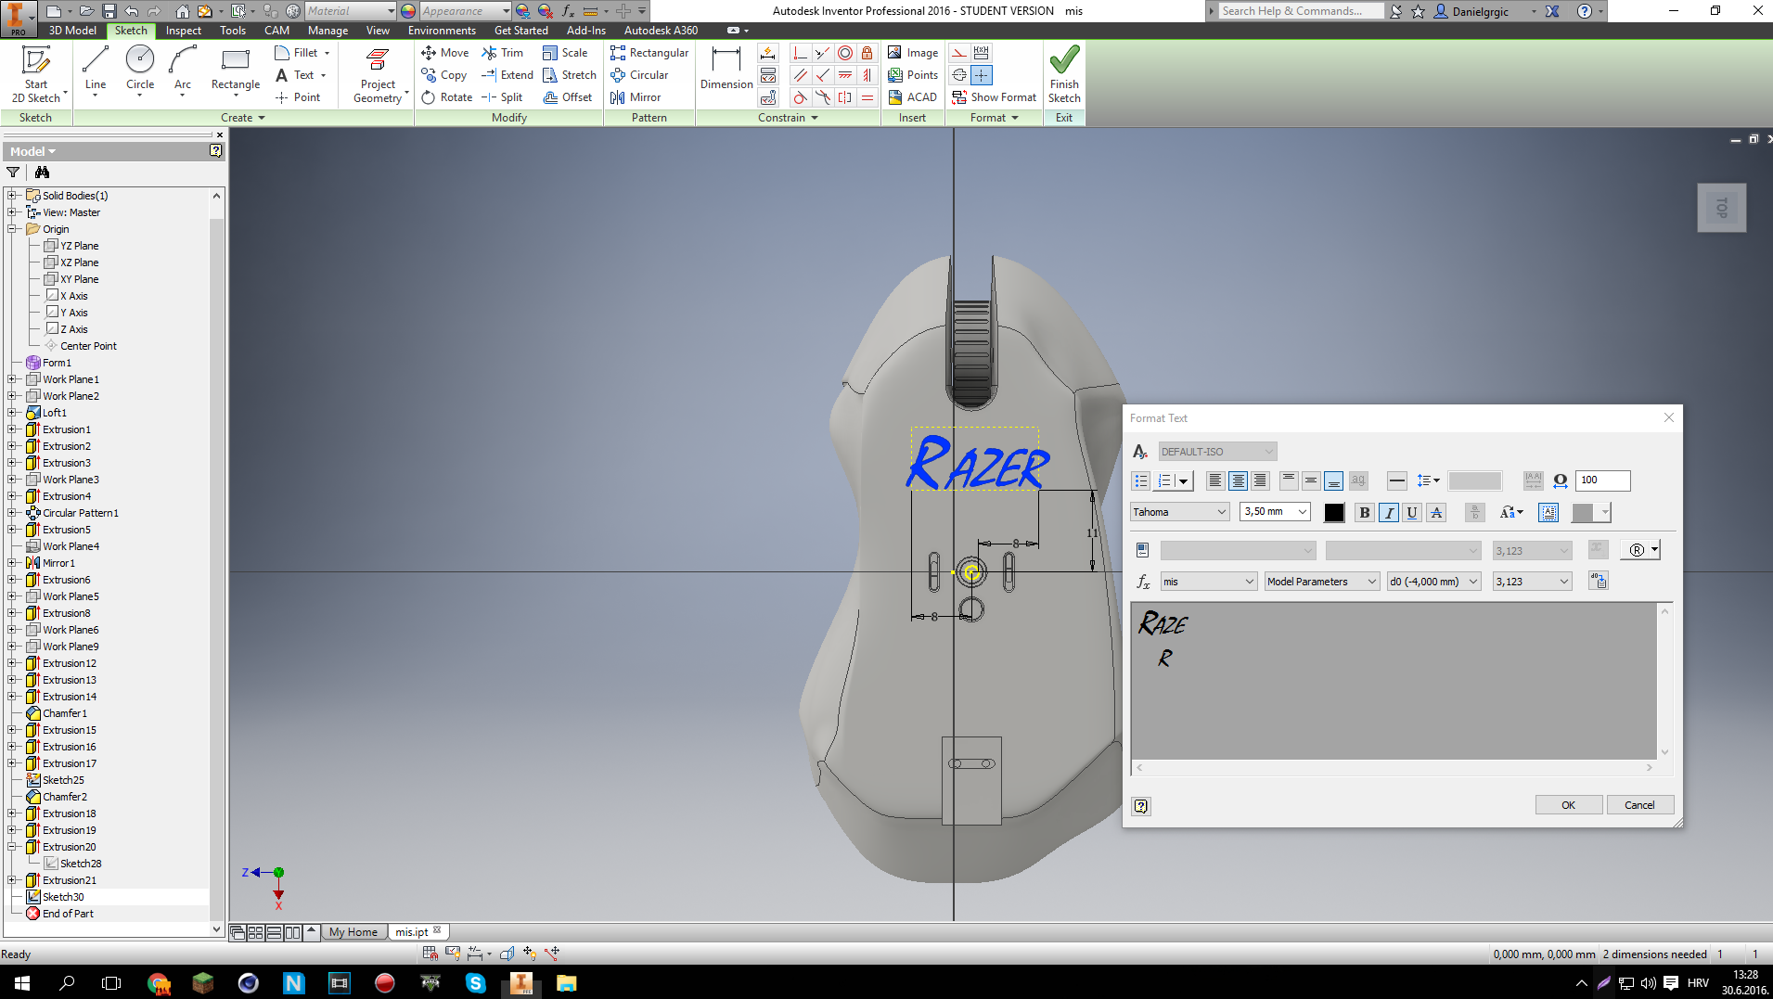The height and width of the screenshot is (999, 1773).
Task: Click help button in Format Text dialog
Action: coord(1141,806)
